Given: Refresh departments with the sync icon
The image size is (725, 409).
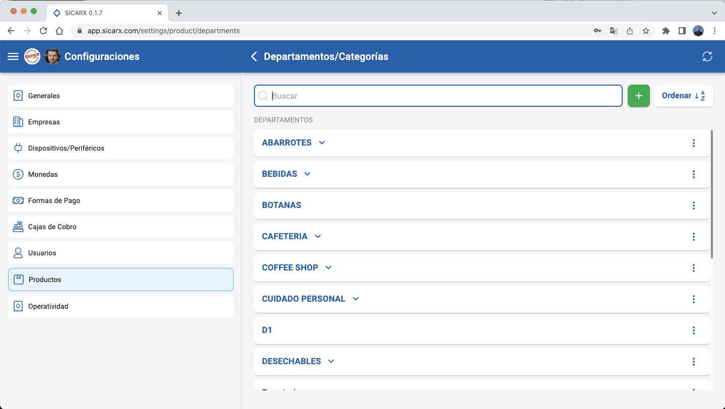Looking at the screenshot, I should (x=707, y=56).
